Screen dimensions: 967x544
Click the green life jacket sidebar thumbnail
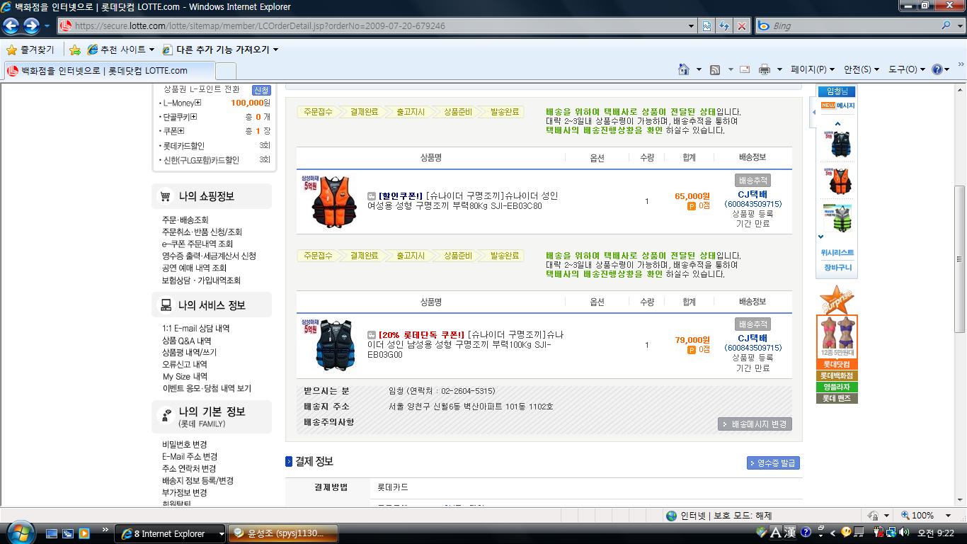[838, 218]
